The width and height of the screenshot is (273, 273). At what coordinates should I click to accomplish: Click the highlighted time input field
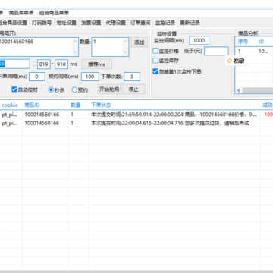[x=14, y=64]
